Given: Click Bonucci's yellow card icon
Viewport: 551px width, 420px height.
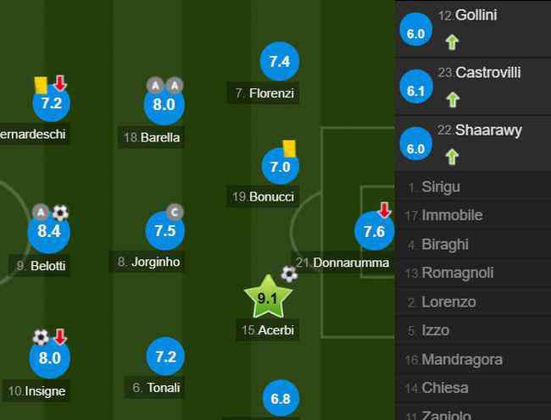Looking at the screenshot, I should [290, 149].
